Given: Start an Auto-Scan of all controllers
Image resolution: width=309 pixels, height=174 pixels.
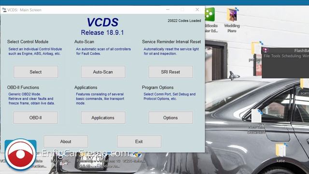Looking at the screenshot, I should click(103, 72).
